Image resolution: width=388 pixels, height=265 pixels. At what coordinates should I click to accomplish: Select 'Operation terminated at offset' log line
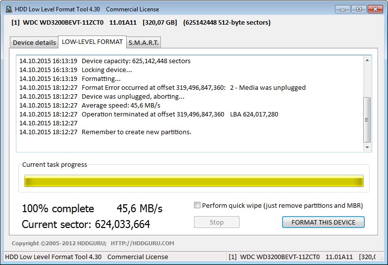(148, 114)
